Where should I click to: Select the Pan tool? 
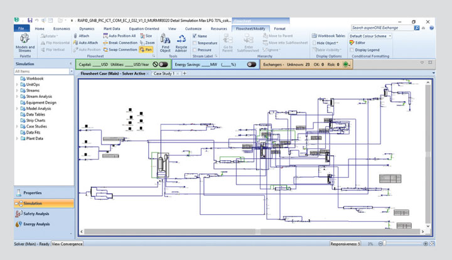146,50
